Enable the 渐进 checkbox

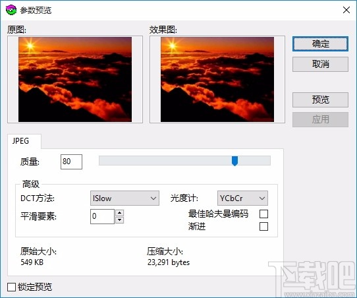(x=263, y=227)
